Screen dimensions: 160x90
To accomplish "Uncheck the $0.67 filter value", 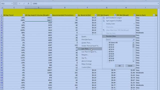I will [x=109, y=56].
